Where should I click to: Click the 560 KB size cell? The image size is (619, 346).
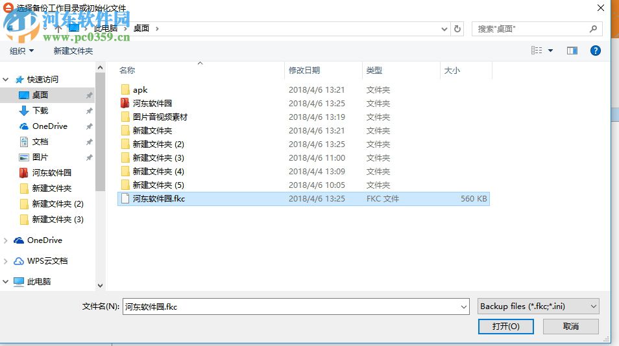pyautogui.click(x=474, y=199)
